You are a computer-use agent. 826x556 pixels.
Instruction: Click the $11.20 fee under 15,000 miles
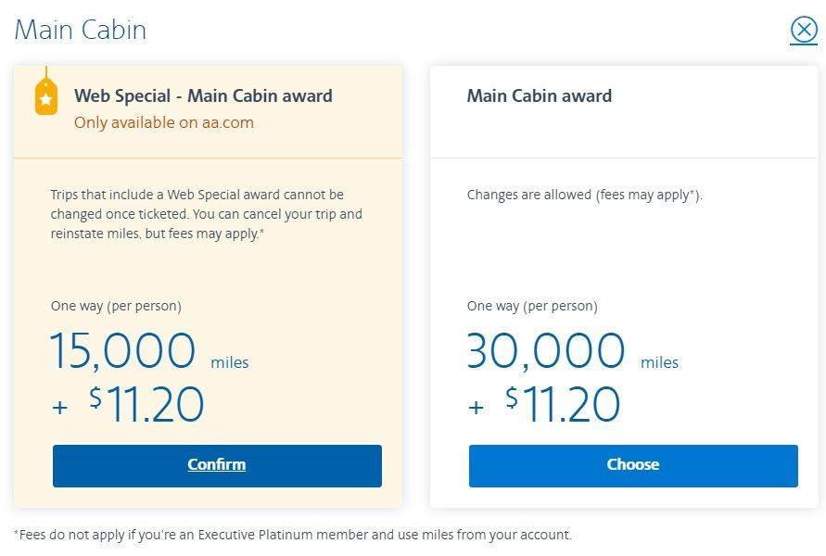tap(146, 404)
